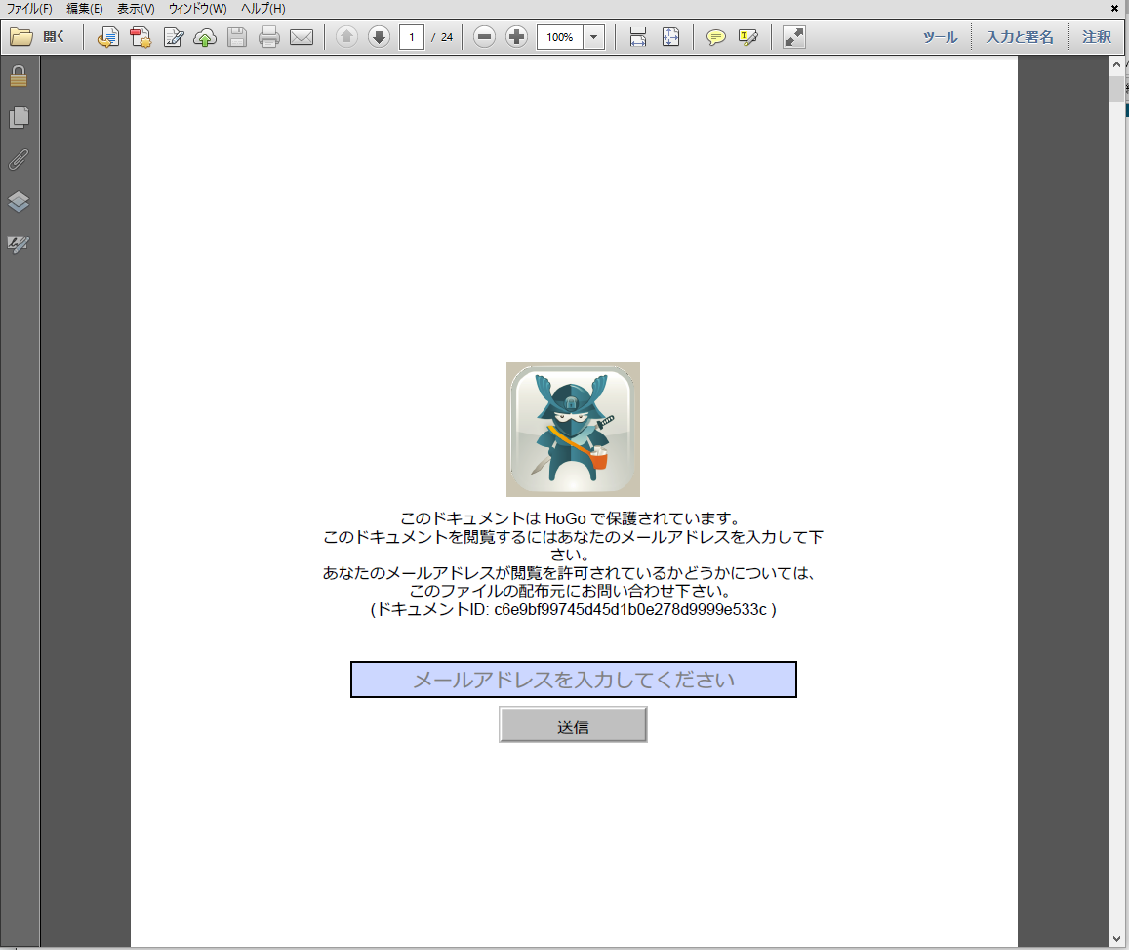Go to next page with down arrow

pos(378,37)
